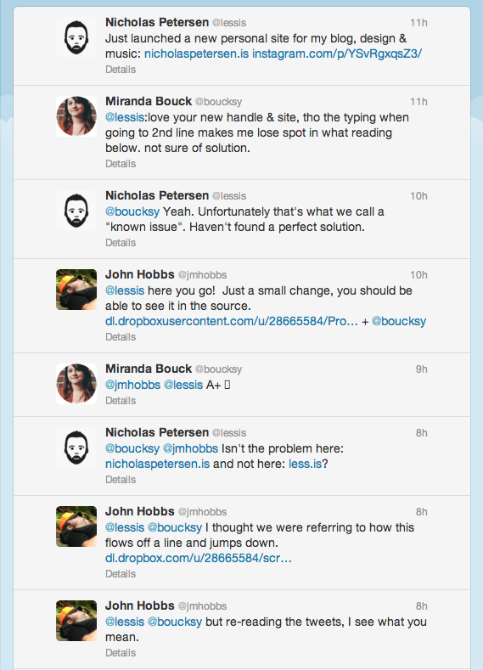This screenshot has height=670, width=483.
Task: Click the John Hobbs name on the last tweet
Action: tap(140, 605)
